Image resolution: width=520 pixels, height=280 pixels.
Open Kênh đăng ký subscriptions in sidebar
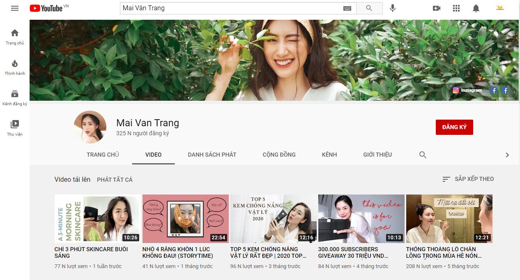[x=15, y=97]
